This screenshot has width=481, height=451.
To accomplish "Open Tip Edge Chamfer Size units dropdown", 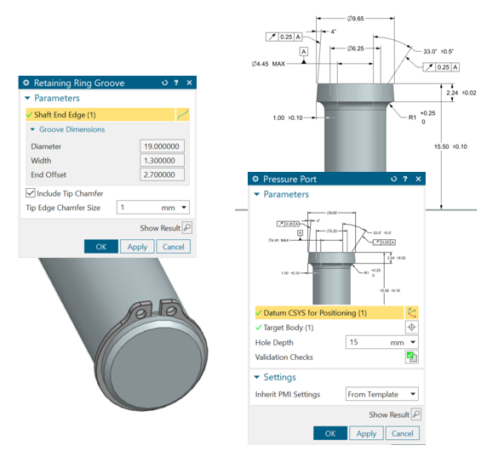I will [x=184, y=208].
